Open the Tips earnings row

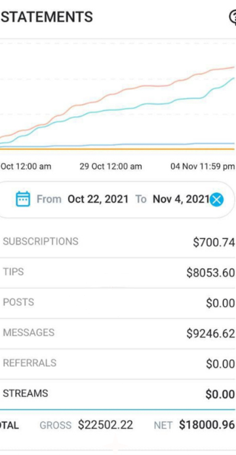[118, 272]
